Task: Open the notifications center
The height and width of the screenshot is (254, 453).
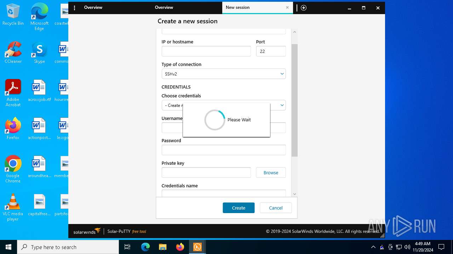Action: pyautogui.click(x=441, y=247)
